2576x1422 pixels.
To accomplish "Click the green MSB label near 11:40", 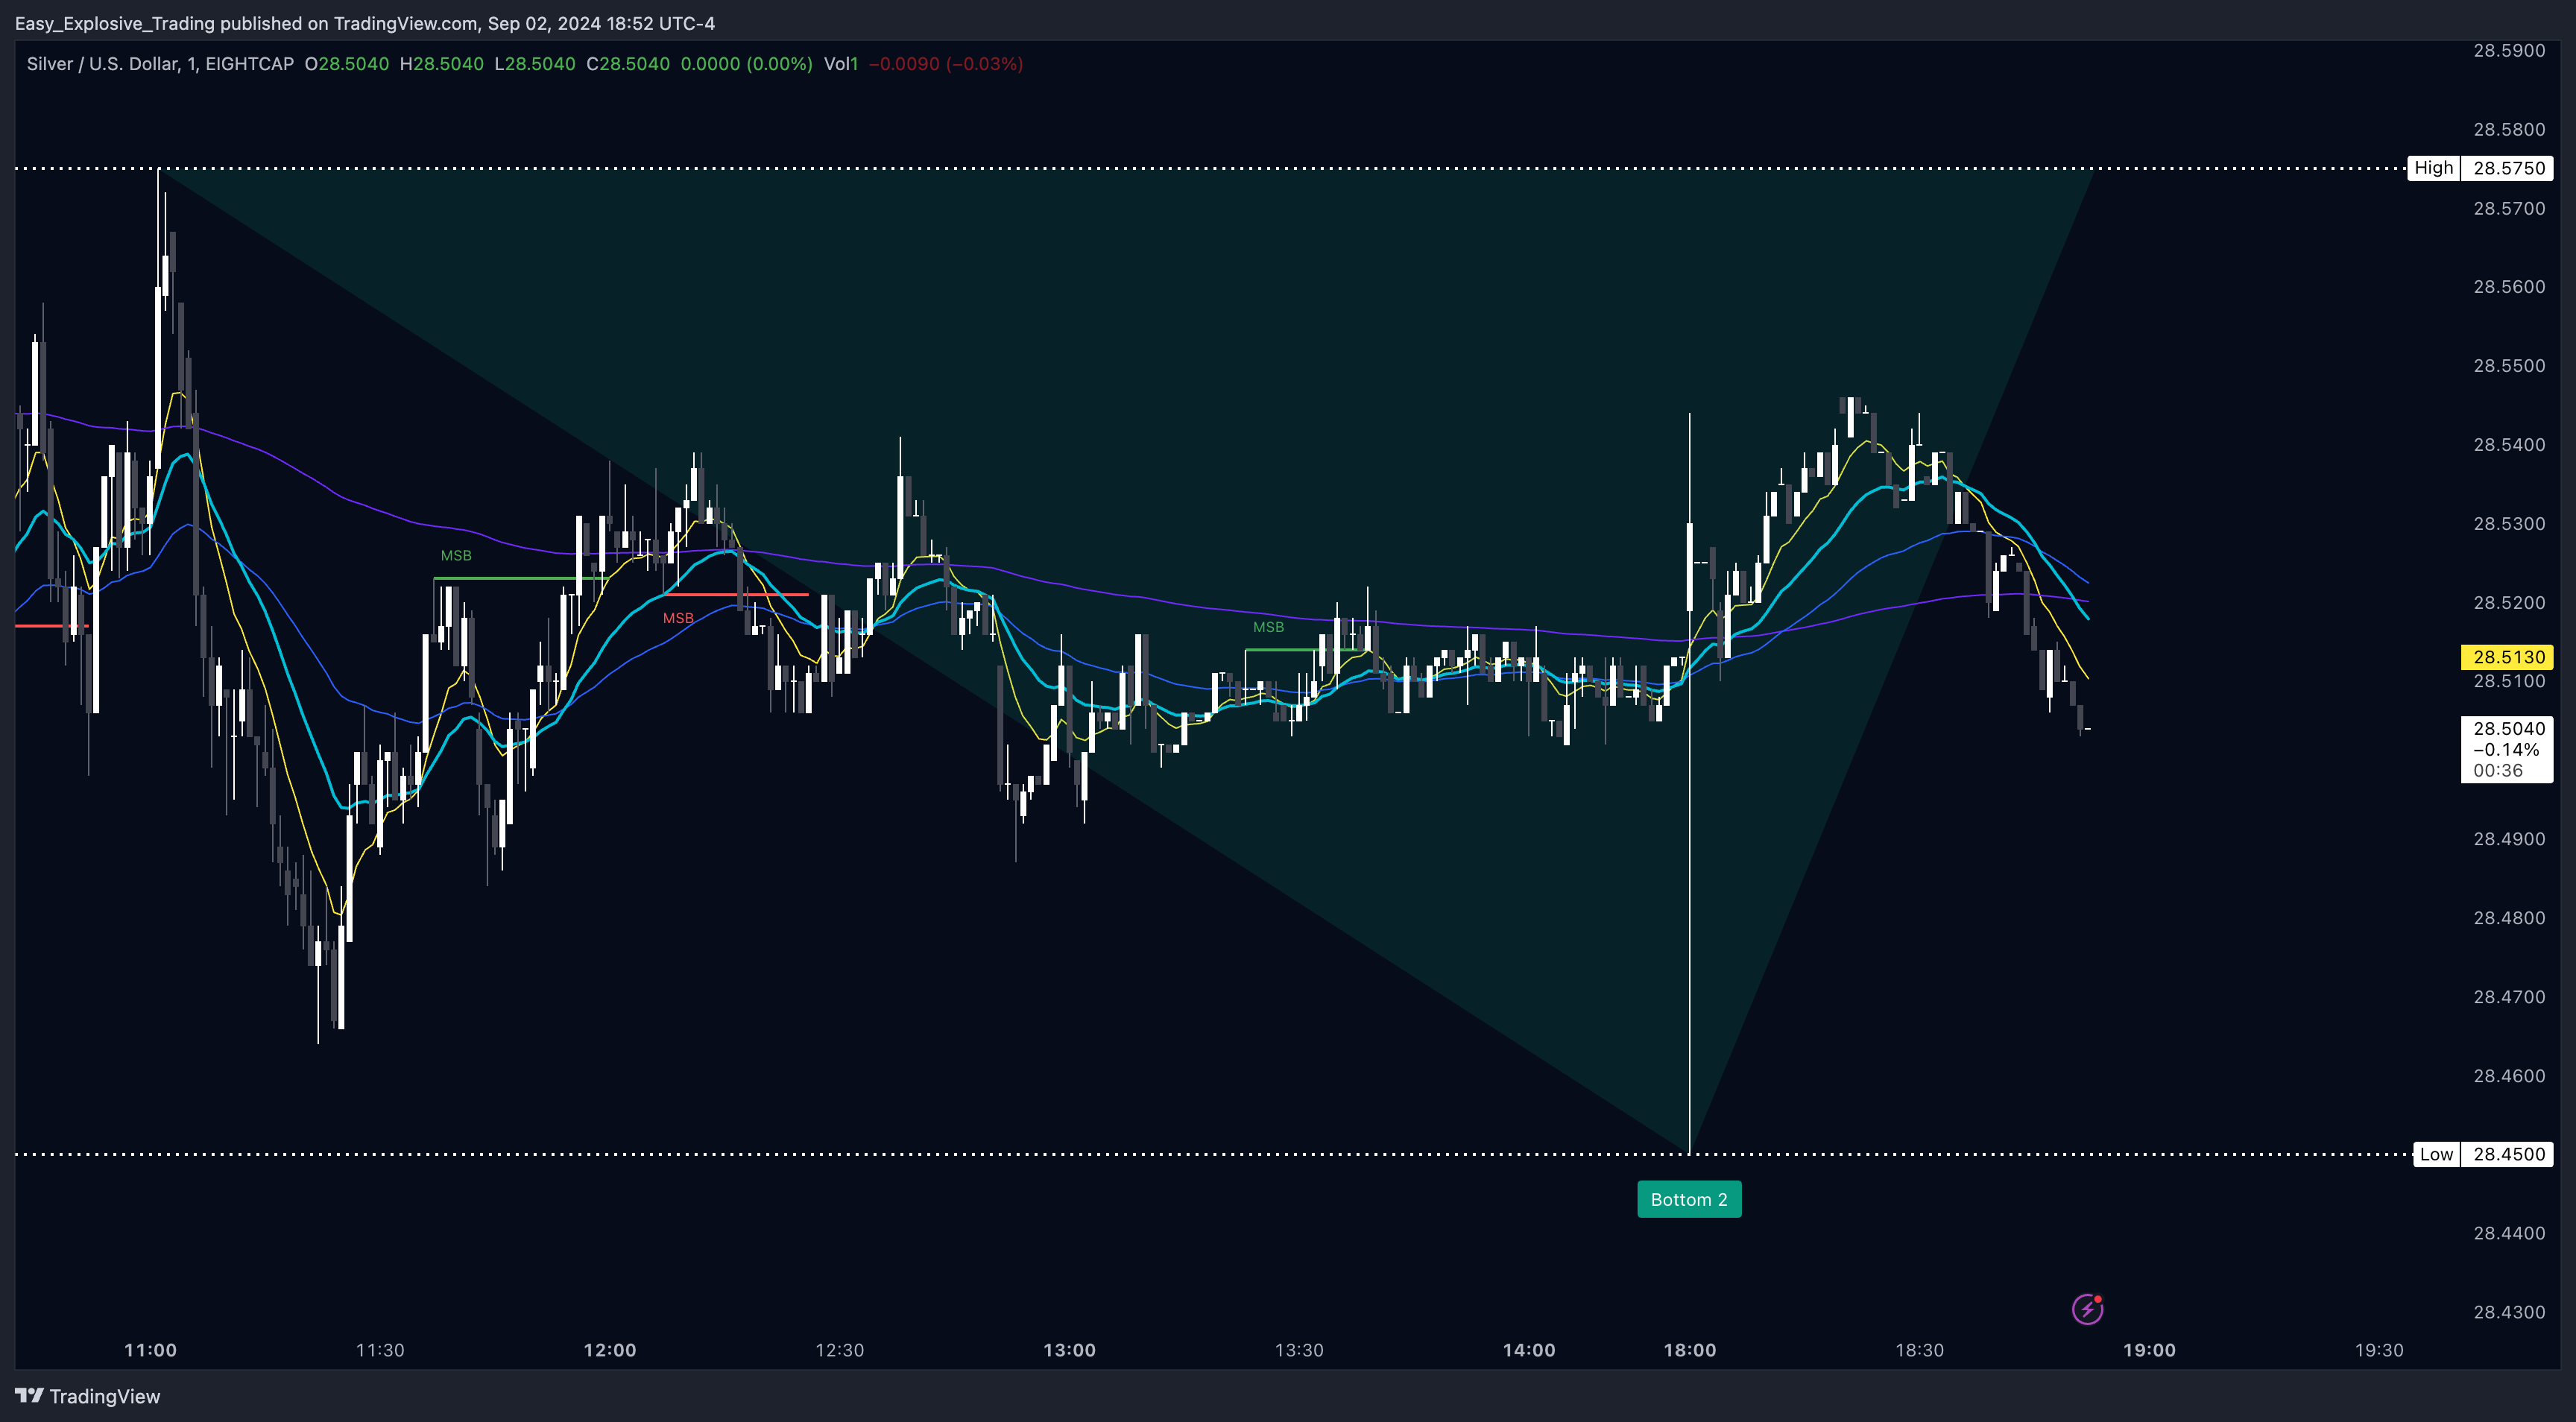I will pos(456,555).
